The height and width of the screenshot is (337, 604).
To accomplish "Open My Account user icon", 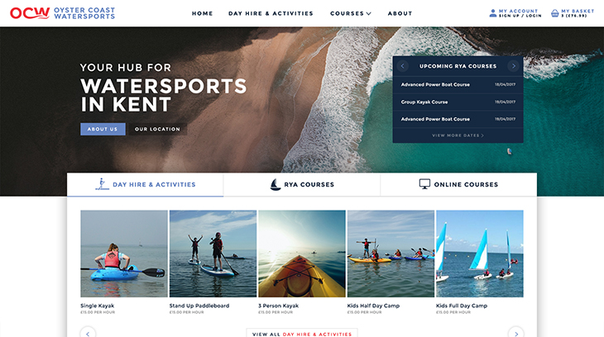I will [x=492, y=13].
